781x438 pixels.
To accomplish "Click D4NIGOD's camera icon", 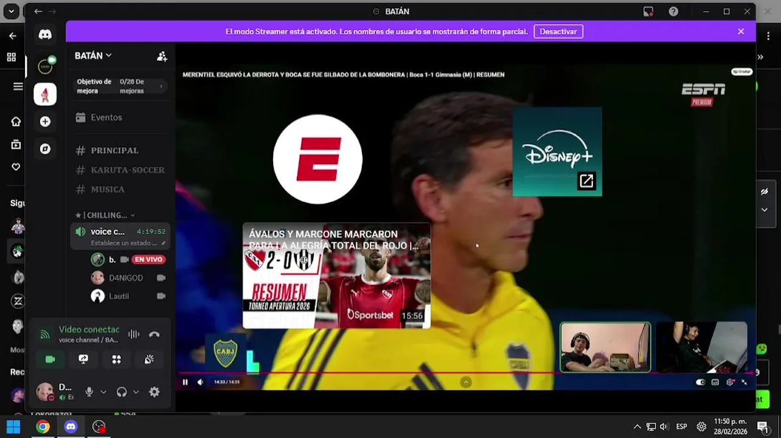I will (x=161, y=278).
